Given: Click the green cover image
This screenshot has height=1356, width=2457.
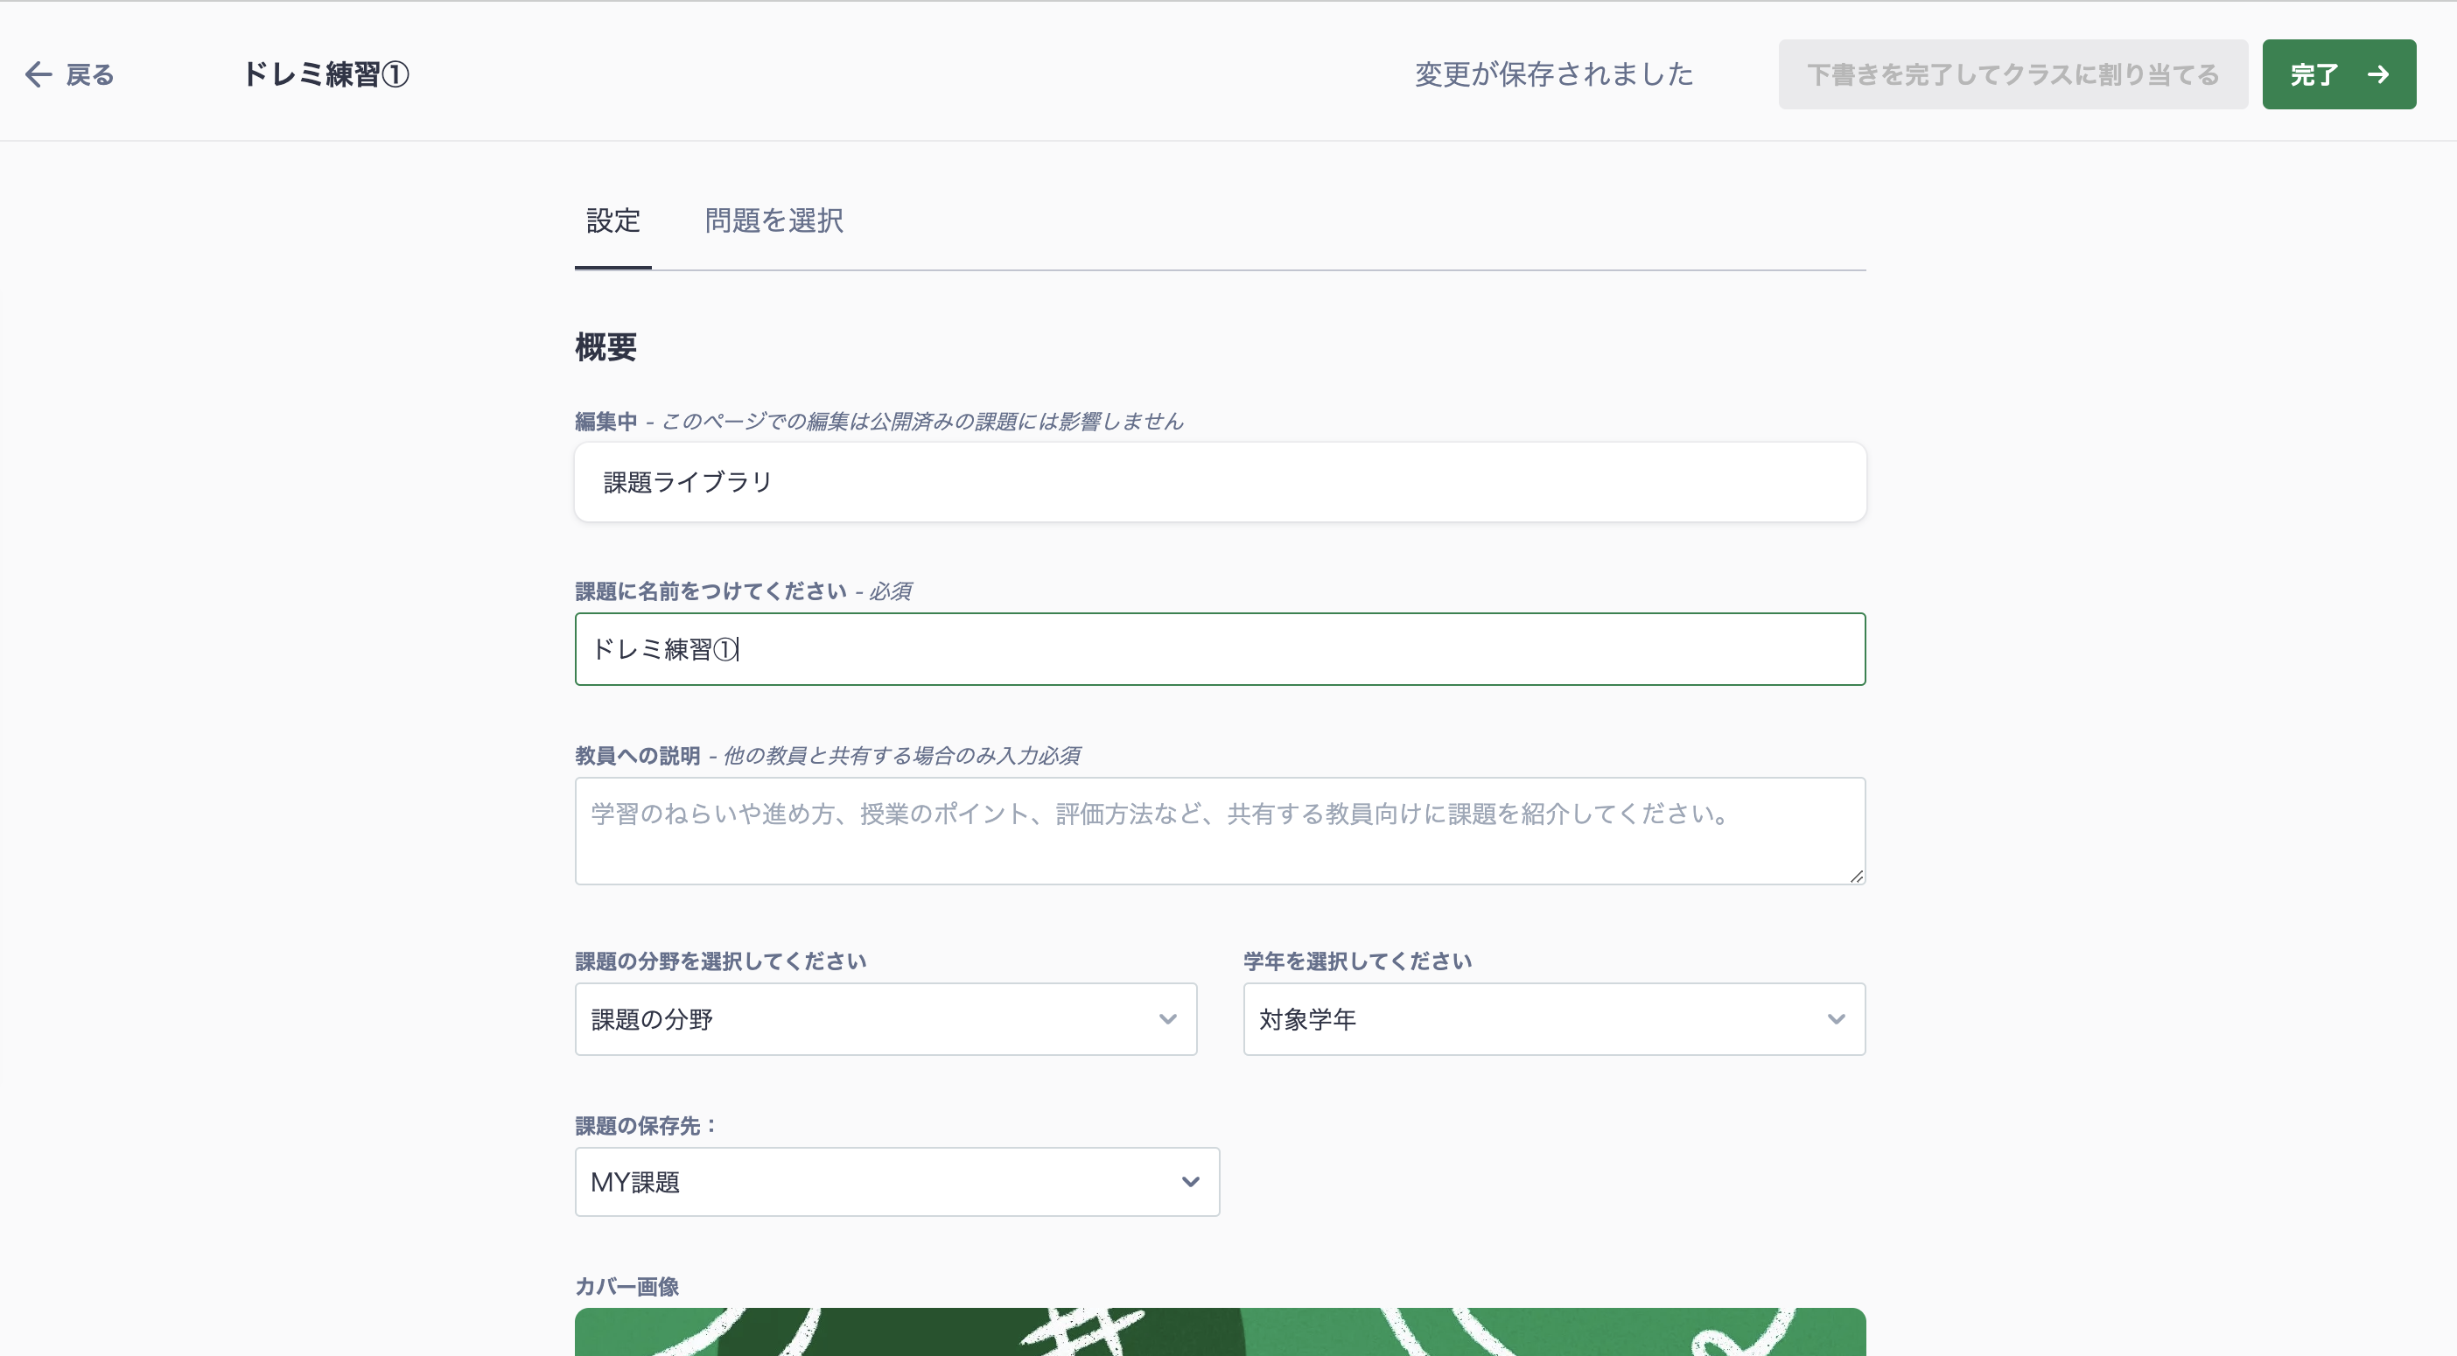Looking at the screenshot, I should (x=1220, y=1335).
